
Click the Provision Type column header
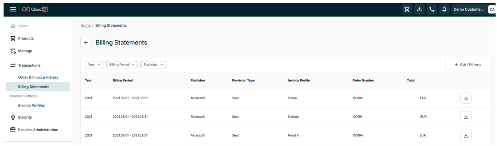click(x=243, y=80)
